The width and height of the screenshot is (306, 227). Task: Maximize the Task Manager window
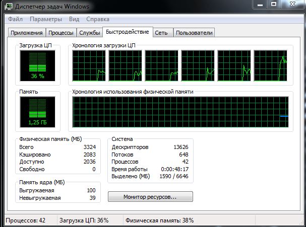tap(274, 5)
